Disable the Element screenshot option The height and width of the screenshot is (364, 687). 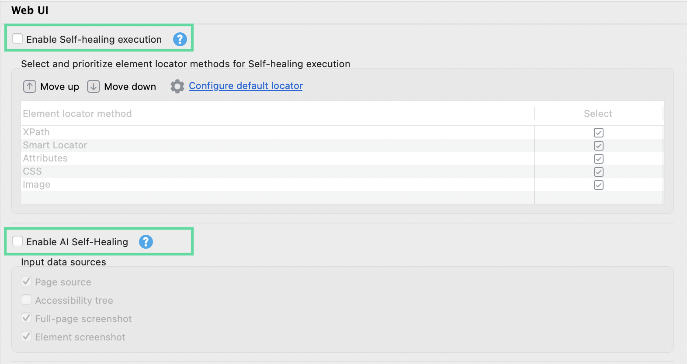[26, 336]
